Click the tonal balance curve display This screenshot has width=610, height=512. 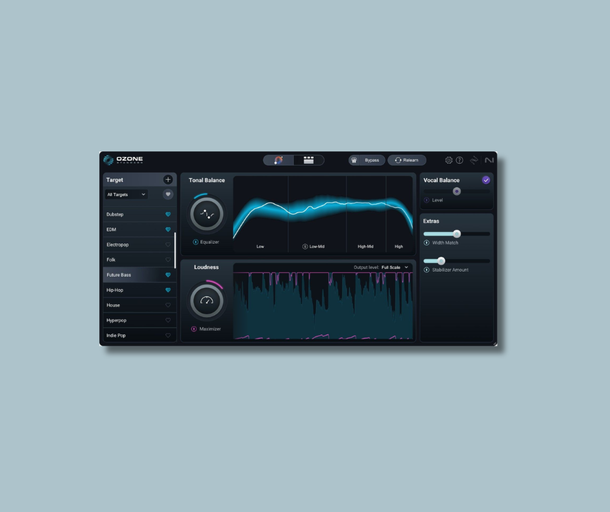pyautogui.click(x=323, y=214)
